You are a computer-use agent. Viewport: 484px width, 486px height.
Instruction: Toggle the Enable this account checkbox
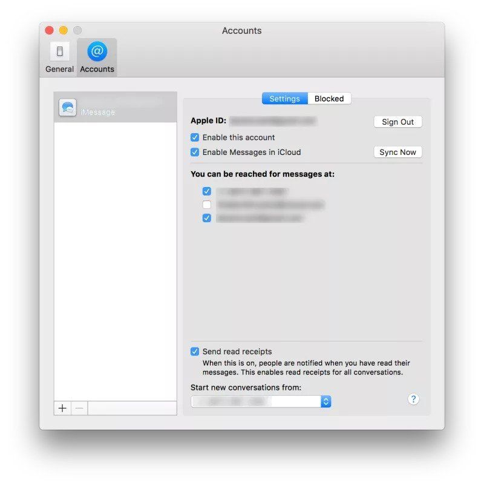[195, 137]
